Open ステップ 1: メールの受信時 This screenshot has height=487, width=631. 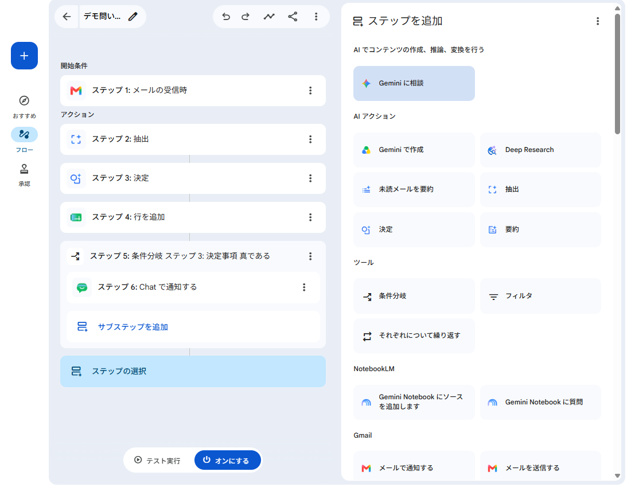tap(193, 91)
